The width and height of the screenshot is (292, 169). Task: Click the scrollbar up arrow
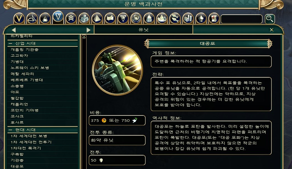[84, 37]
